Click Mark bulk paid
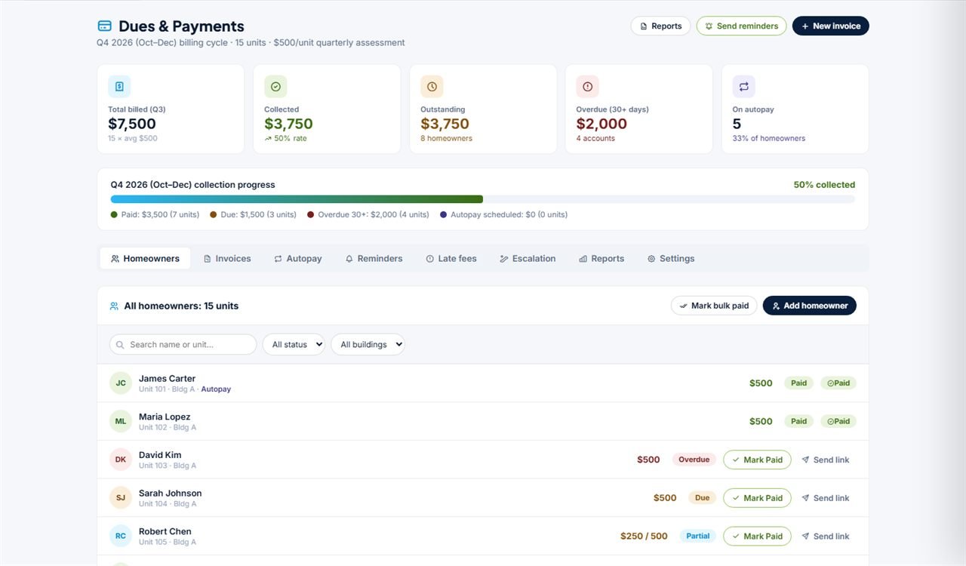 (x=714, y=306)
